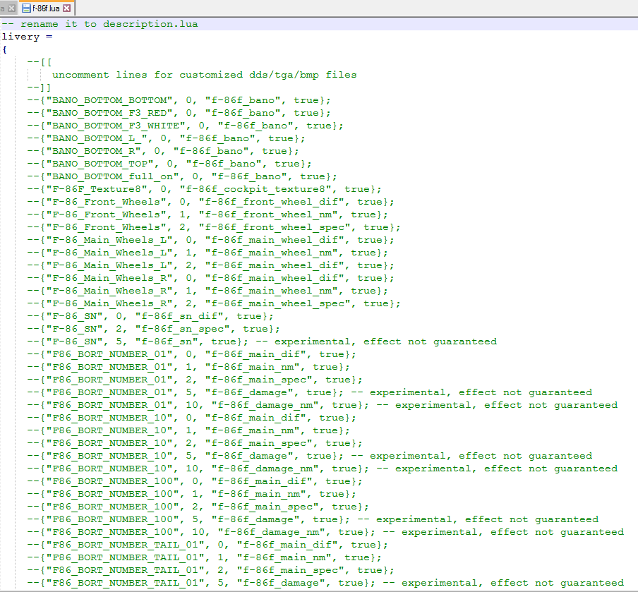Viewport: 638px width, 592px height.
Task: Close the f-86f.lua tab with its red X
Action: 67,8
